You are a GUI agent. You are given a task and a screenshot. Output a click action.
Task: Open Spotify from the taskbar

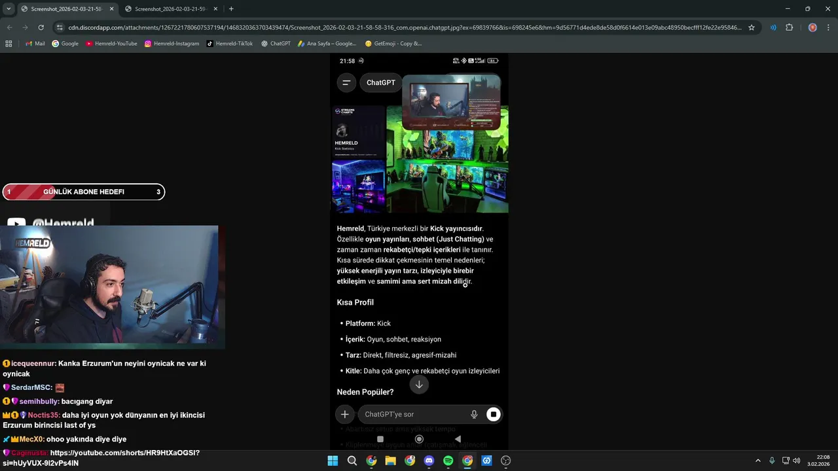[x=448, y=461]
